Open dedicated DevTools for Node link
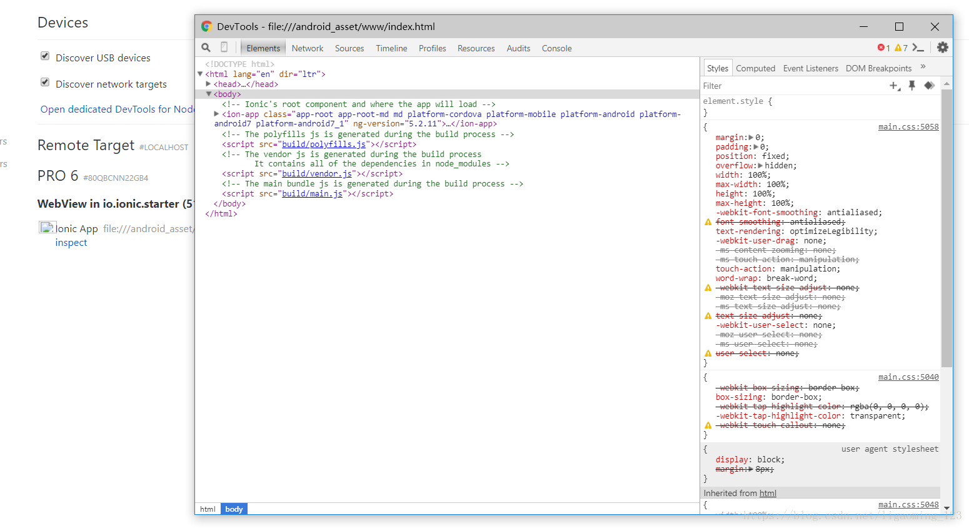The image size is (969, 528). (118, 109)
